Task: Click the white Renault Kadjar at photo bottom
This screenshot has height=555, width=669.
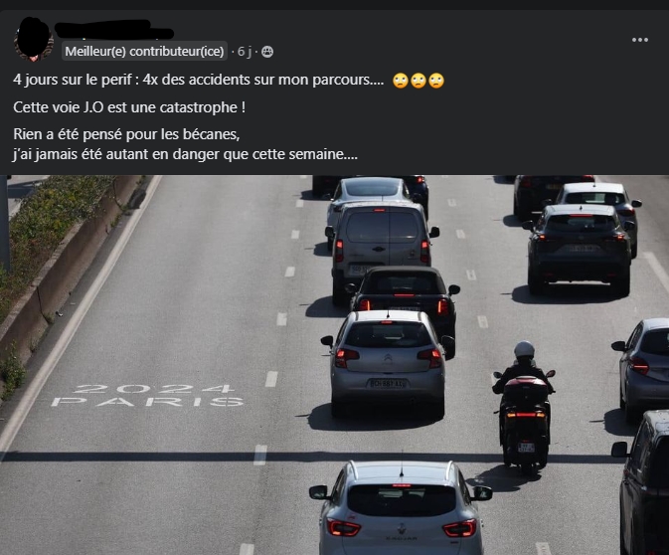Action: 401,508
